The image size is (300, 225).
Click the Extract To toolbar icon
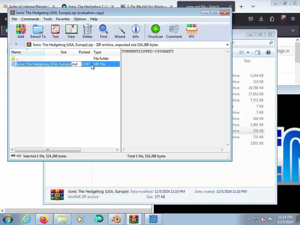click(x=38, y=31)
